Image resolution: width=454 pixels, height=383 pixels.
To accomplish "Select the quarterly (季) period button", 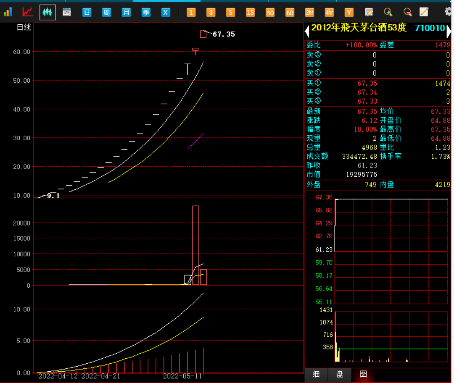I will [x=145, y=13].
